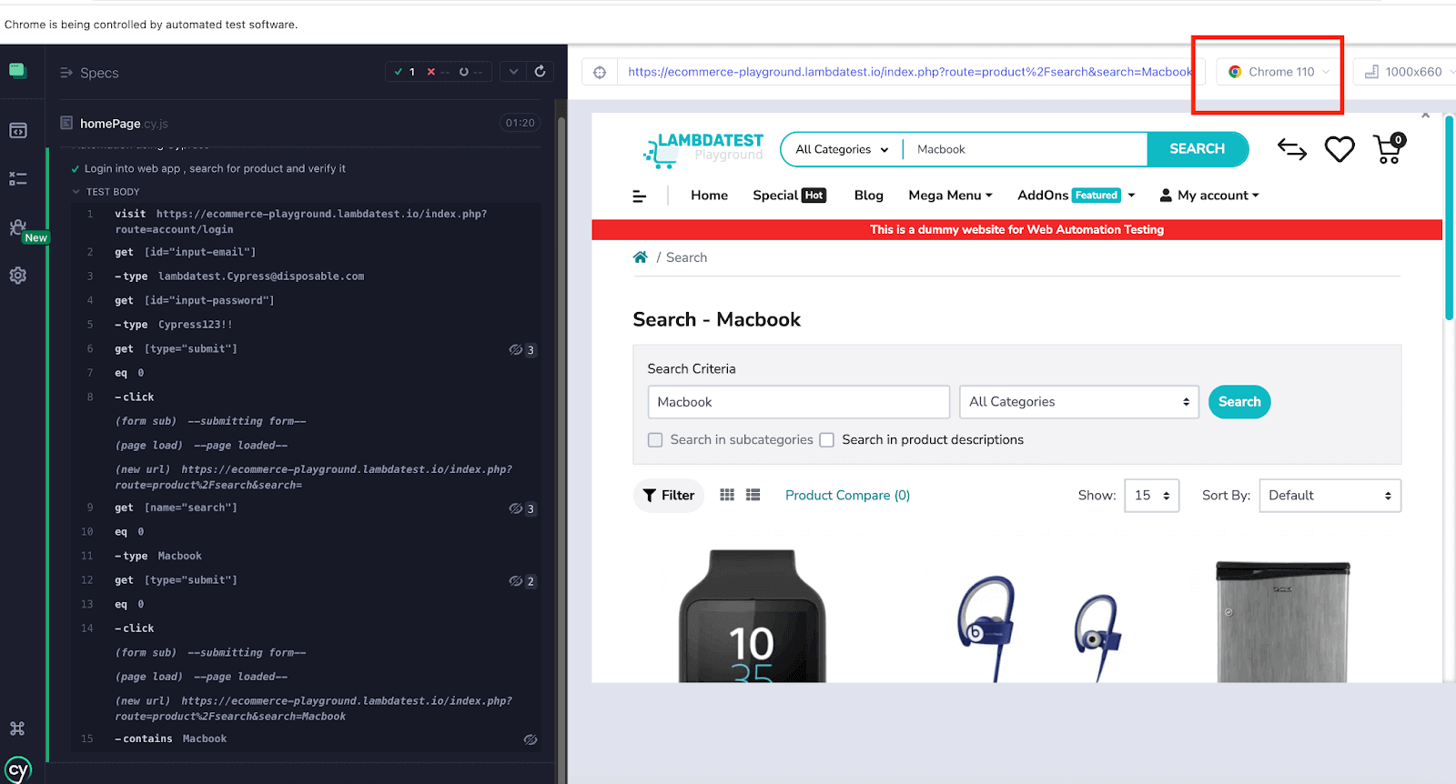Click the LambdaTest Playground logo
This screenshot has width=1456, height=784.
pos(703,149)
